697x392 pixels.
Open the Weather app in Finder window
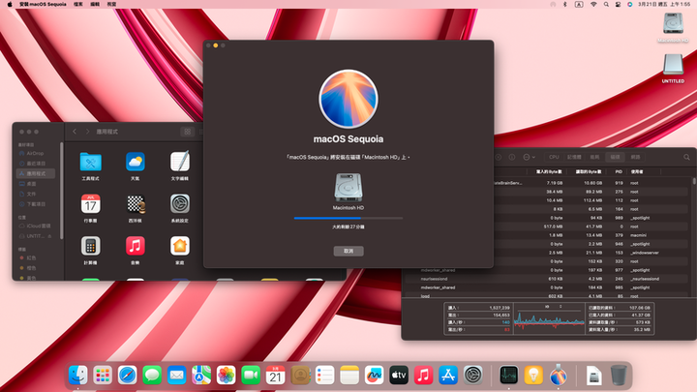136,162
